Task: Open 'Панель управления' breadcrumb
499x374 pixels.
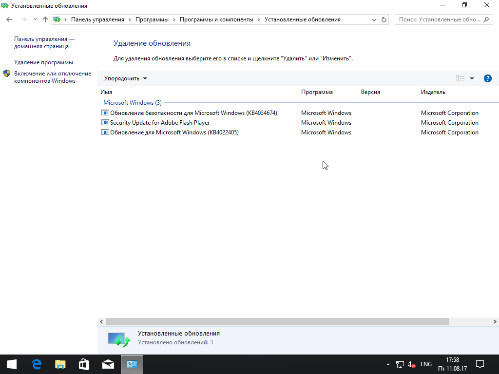Action: (97, 19)
